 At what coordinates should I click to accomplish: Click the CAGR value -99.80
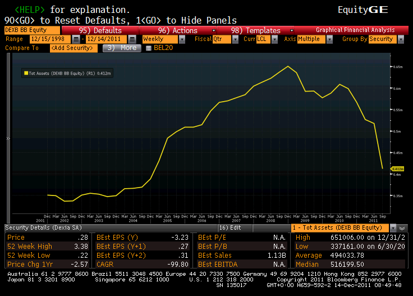(178, 265)
